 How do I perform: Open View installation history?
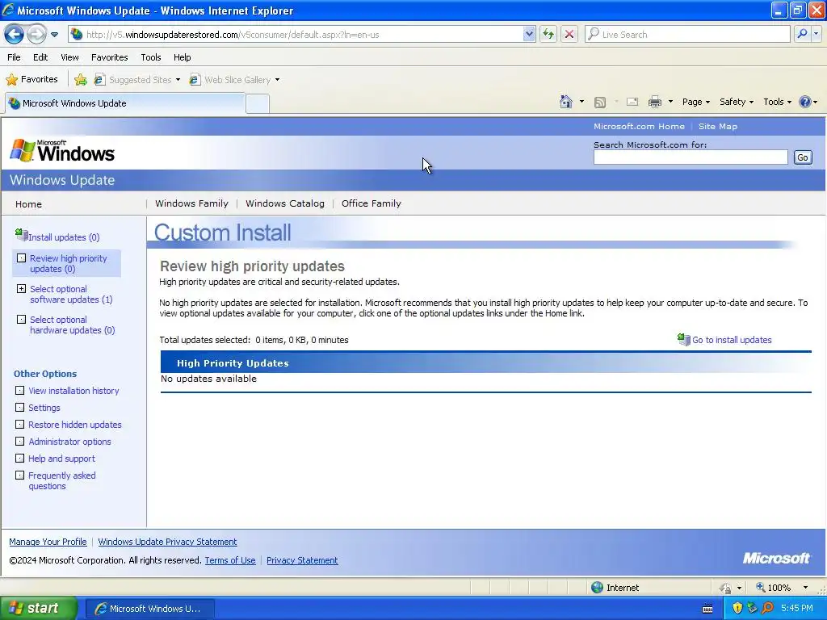pyautogui.click(x=73, y=391)
